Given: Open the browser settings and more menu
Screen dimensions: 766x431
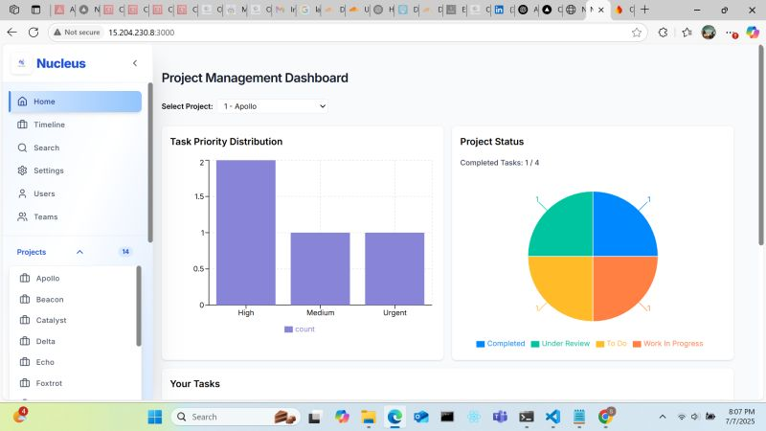Looking at the screenshot, I should pyautogui.click(x=731, y=33).
